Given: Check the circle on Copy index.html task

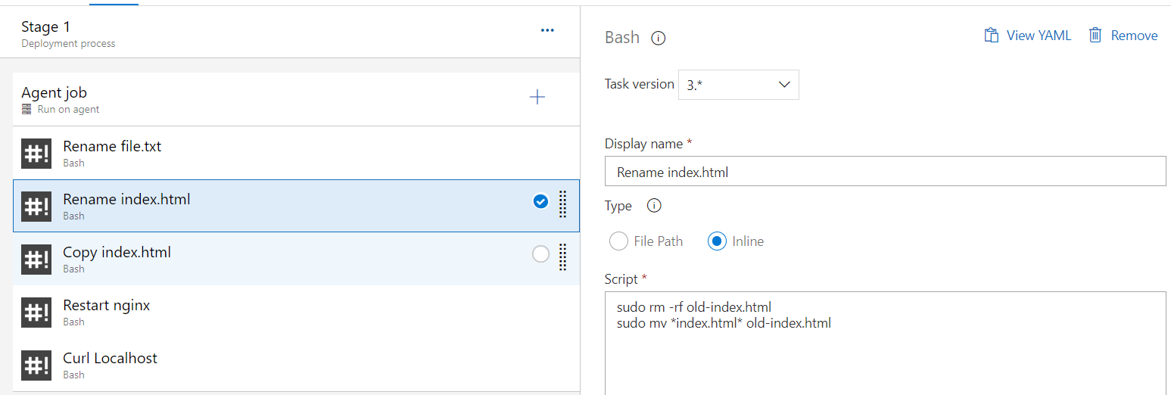Looking at the screenshot, I should pos(540,254).
